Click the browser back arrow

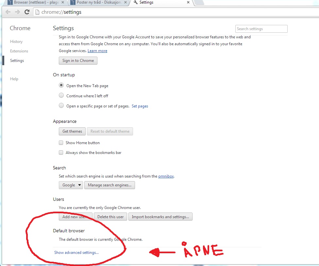tap(8, 12)
